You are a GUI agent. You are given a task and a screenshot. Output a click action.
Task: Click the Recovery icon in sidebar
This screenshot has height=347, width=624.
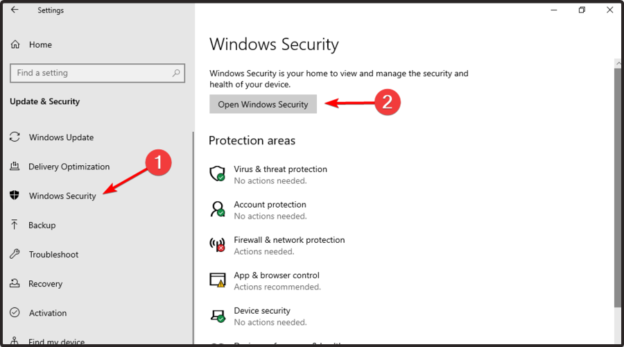click(x=15, y=283)
